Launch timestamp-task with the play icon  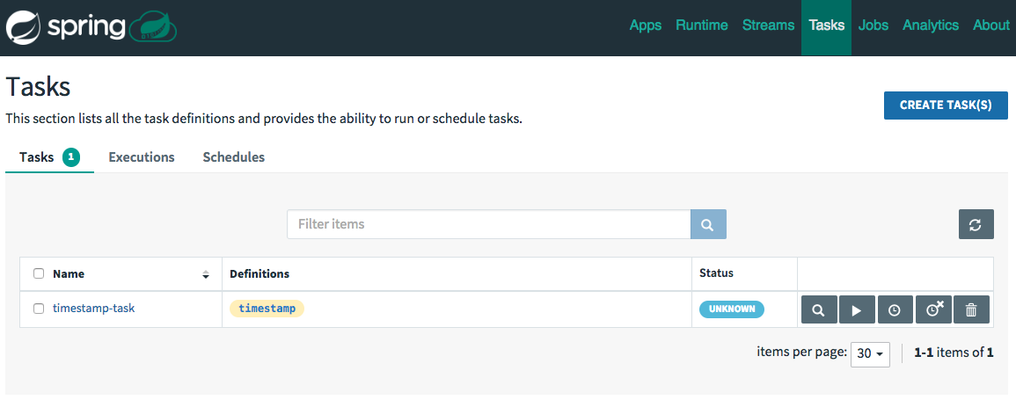click(x=858, y=309)
